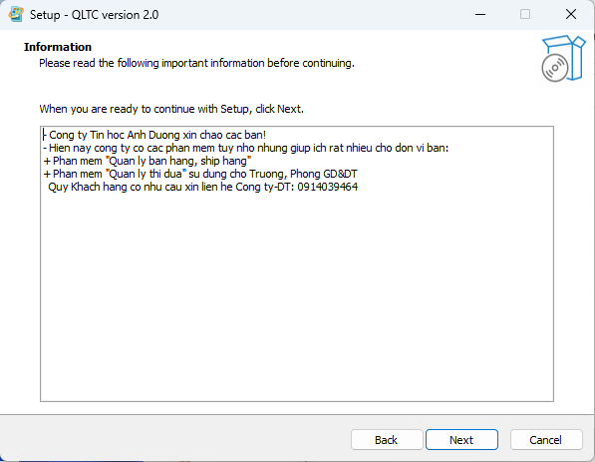595x462 pixels.
Task: Go back with the Back button
Action: coord(387,440)
